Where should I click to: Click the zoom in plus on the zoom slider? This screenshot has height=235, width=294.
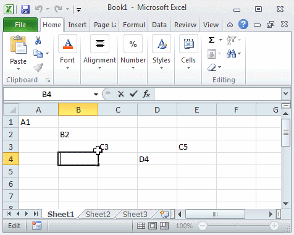(274, 226)
